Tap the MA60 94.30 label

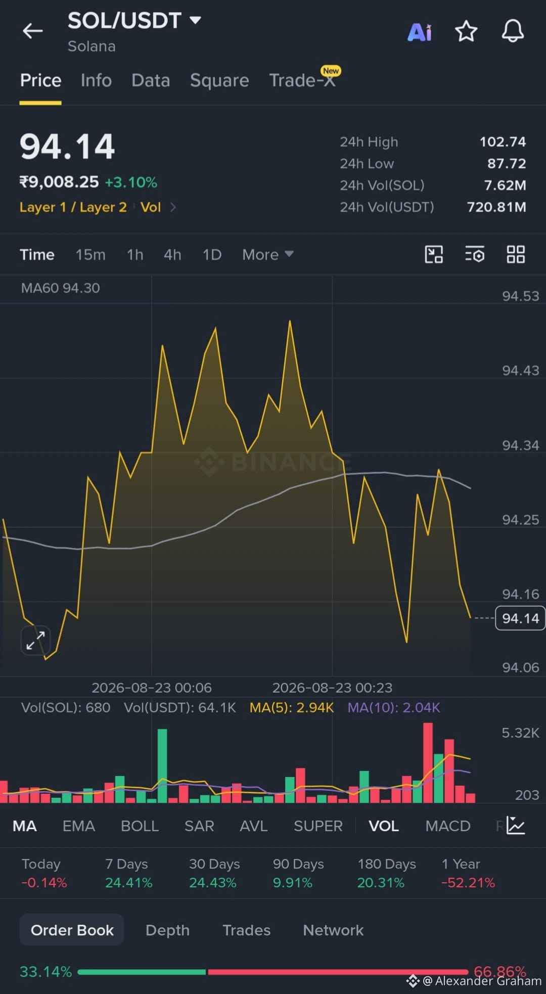(x=61, y=288)
